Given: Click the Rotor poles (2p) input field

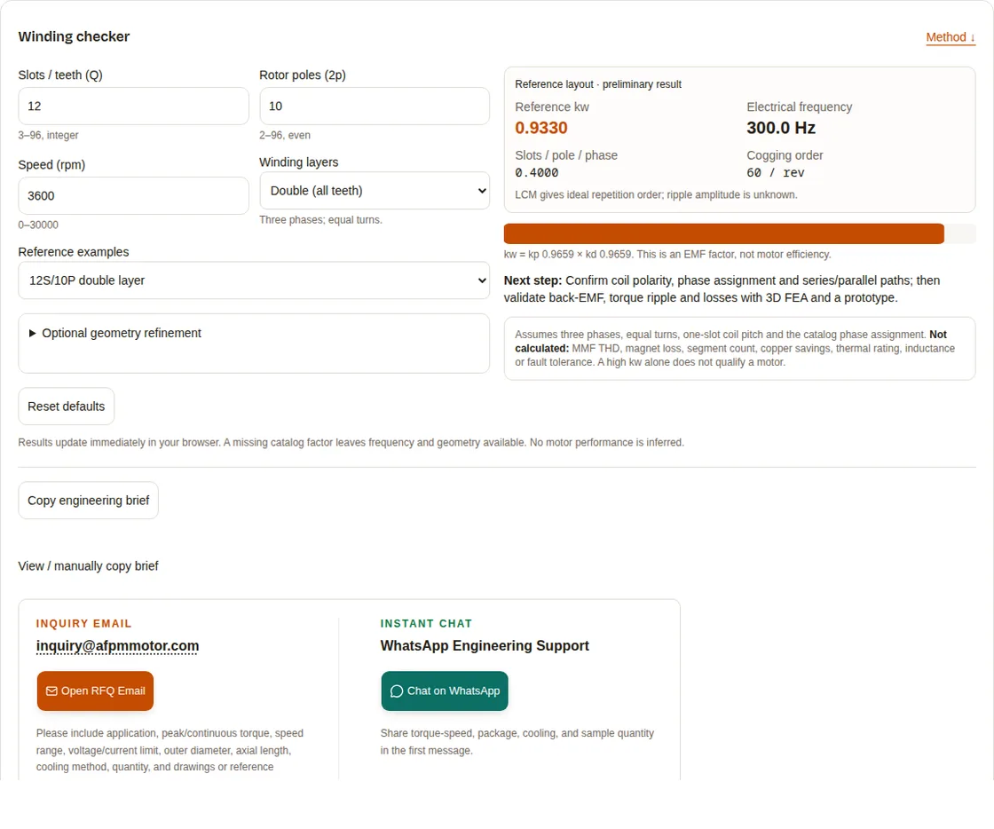Looking at the screenshot, I should 375,106.
